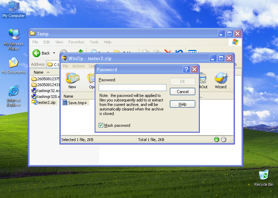Open File menu in WinZip window
The width and height of the screenshot is (278, 198).
(x=65, y=66)
